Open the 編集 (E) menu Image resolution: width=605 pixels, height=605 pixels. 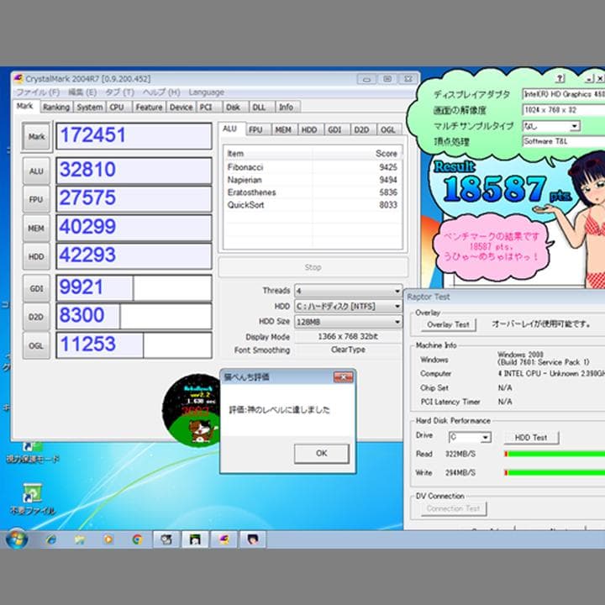82,92
